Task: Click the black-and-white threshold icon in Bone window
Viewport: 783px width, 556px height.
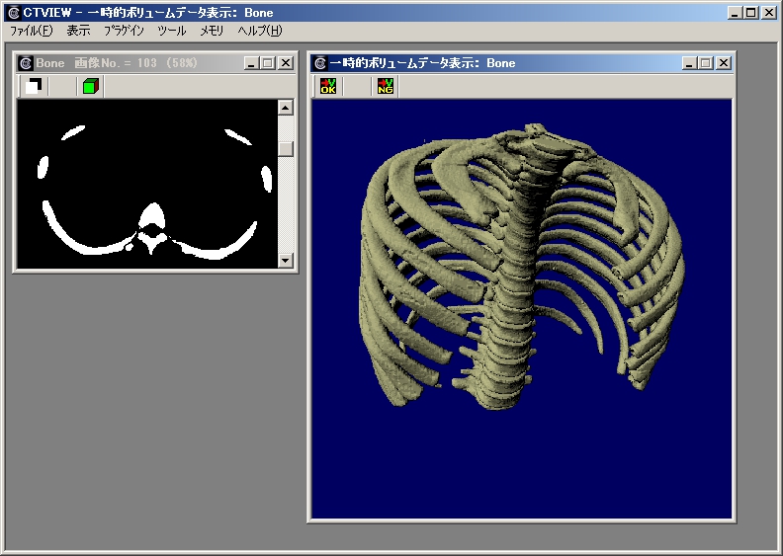Action: point(34,86)
